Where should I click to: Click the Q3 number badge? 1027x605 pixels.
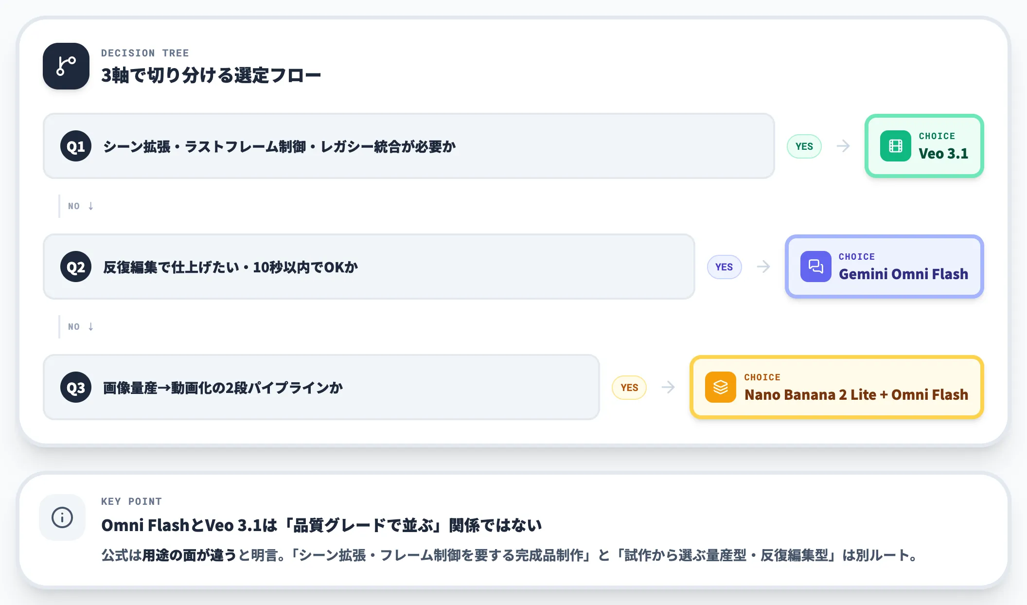click(x=76, y=387)
